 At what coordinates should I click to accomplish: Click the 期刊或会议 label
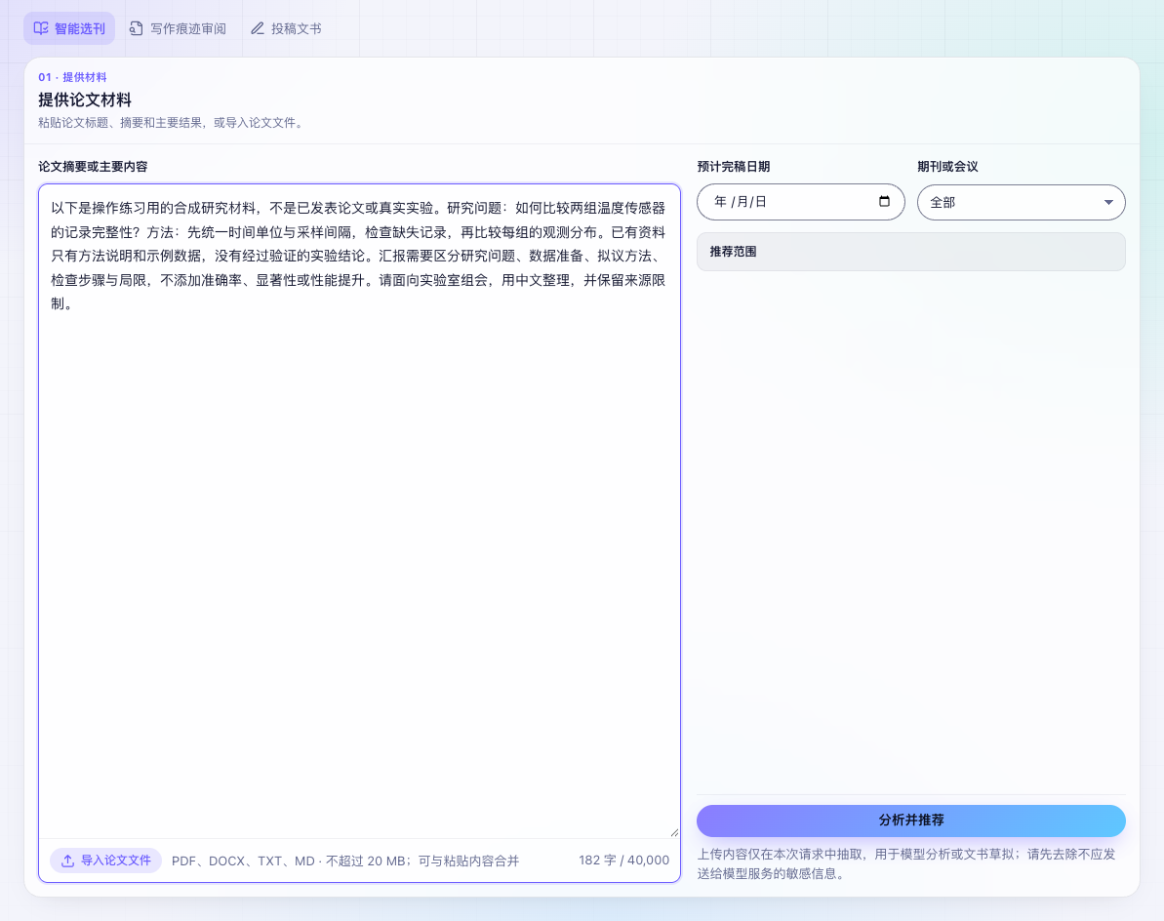[947, 166]
